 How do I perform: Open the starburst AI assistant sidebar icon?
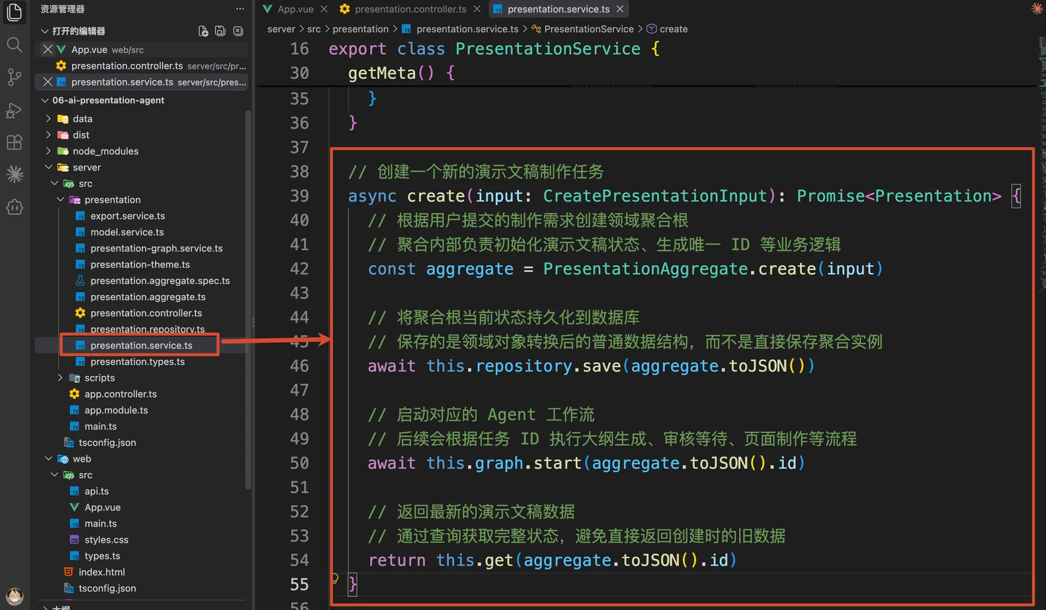pyautogui.click(x=14, y=174)
